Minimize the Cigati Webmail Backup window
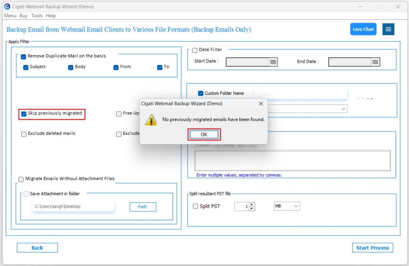This screenshot has width=409, height=266. (x=360, y=6)
